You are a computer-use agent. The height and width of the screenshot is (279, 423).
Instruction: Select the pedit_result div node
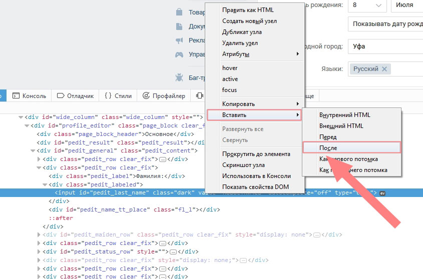[121, 142]
